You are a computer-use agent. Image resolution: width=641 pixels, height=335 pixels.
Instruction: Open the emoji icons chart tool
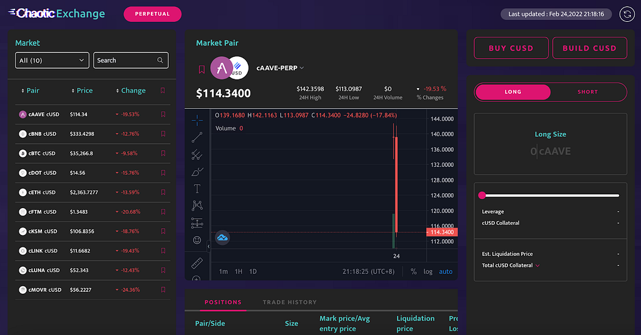(x=197, y=240)
